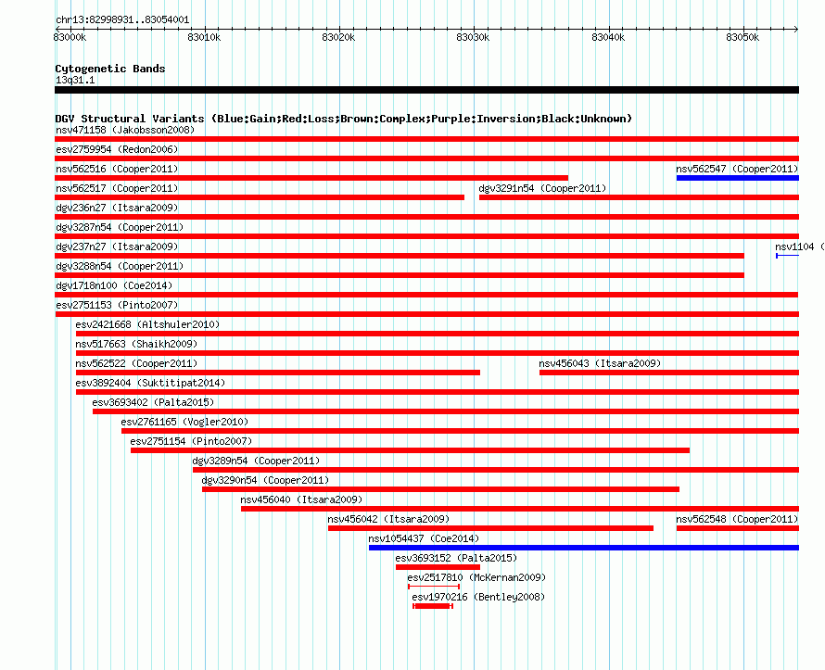Open dgv3290n54 (Cooper2011) label
Viewport: 825px width, 670px height.
coord(265,480)
